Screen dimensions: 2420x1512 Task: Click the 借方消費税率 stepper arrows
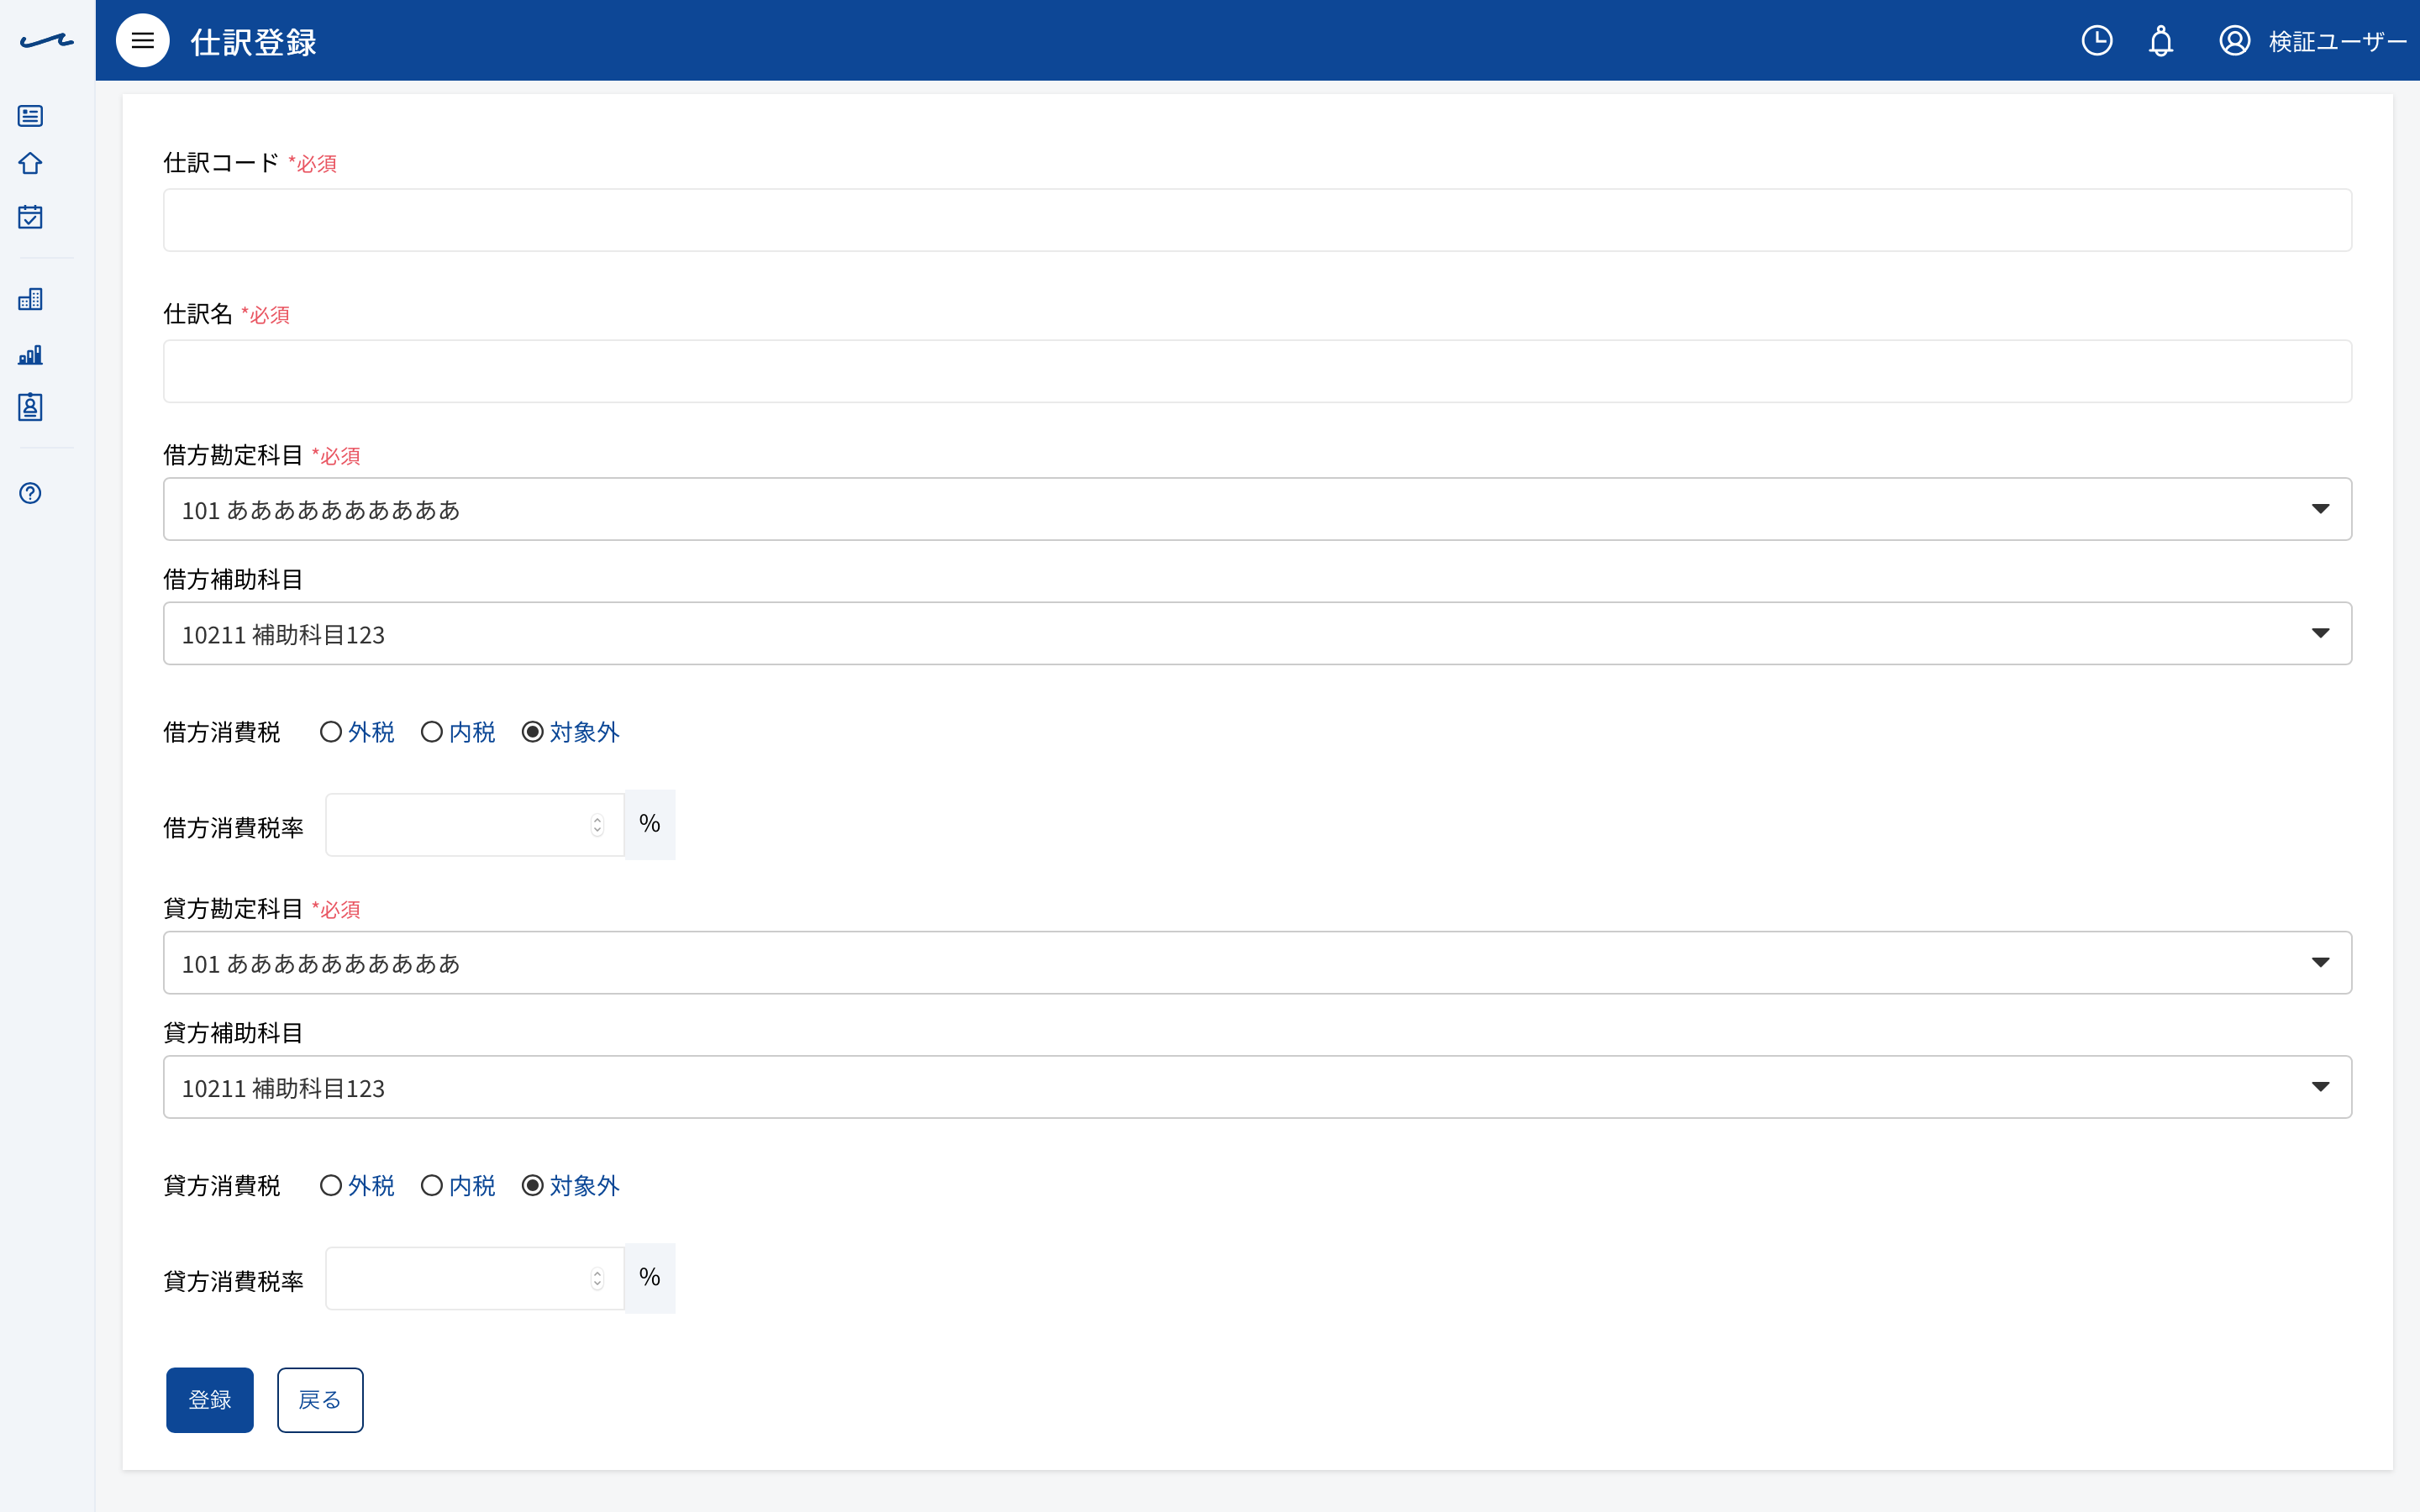click(x=597, y=825)
